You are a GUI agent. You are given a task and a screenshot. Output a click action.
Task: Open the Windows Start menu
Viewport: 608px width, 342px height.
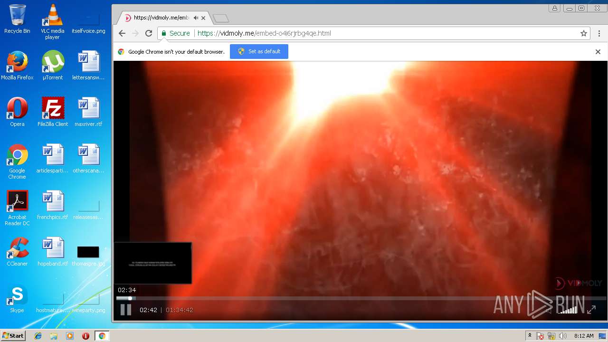[13, 336]
